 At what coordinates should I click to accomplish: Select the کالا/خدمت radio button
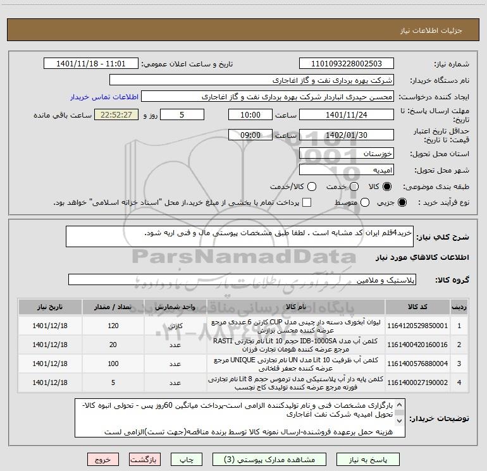tap(312, 187)
